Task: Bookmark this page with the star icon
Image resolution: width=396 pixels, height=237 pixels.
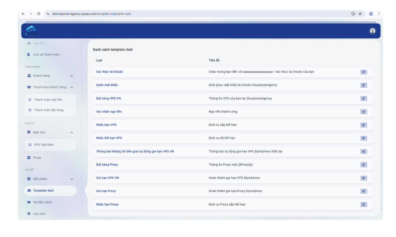Action: coord(360,14)
